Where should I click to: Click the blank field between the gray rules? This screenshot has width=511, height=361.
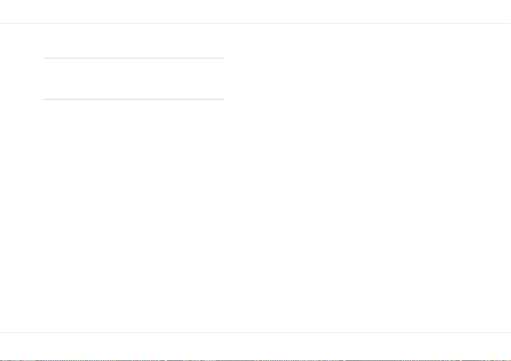click(134, 79)
